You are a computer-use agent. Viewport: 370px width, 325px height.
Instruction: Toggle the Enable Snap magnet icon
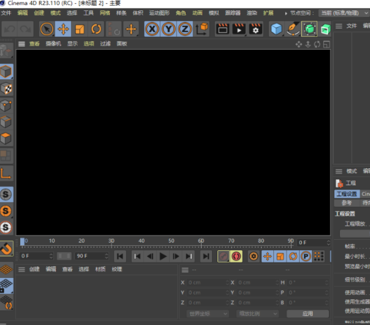coord(6,248)
